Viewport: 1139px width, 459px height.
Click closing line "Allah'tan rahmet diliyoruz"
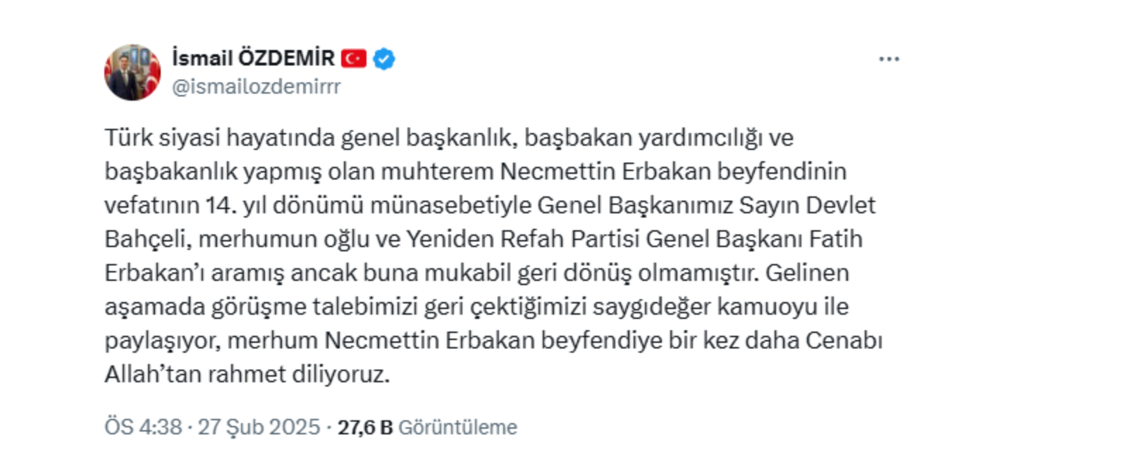(247, 374)
